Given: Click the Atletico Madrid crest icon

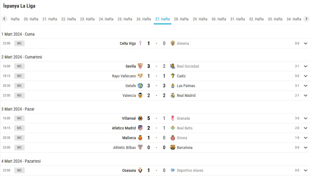Looking at the screenshot, I should pyautogui.click(x=140, y=128).
